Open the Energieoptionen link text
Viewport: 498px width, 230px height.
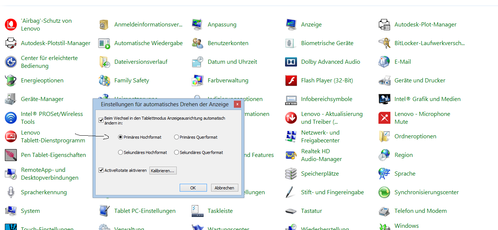tap(42, 81)
